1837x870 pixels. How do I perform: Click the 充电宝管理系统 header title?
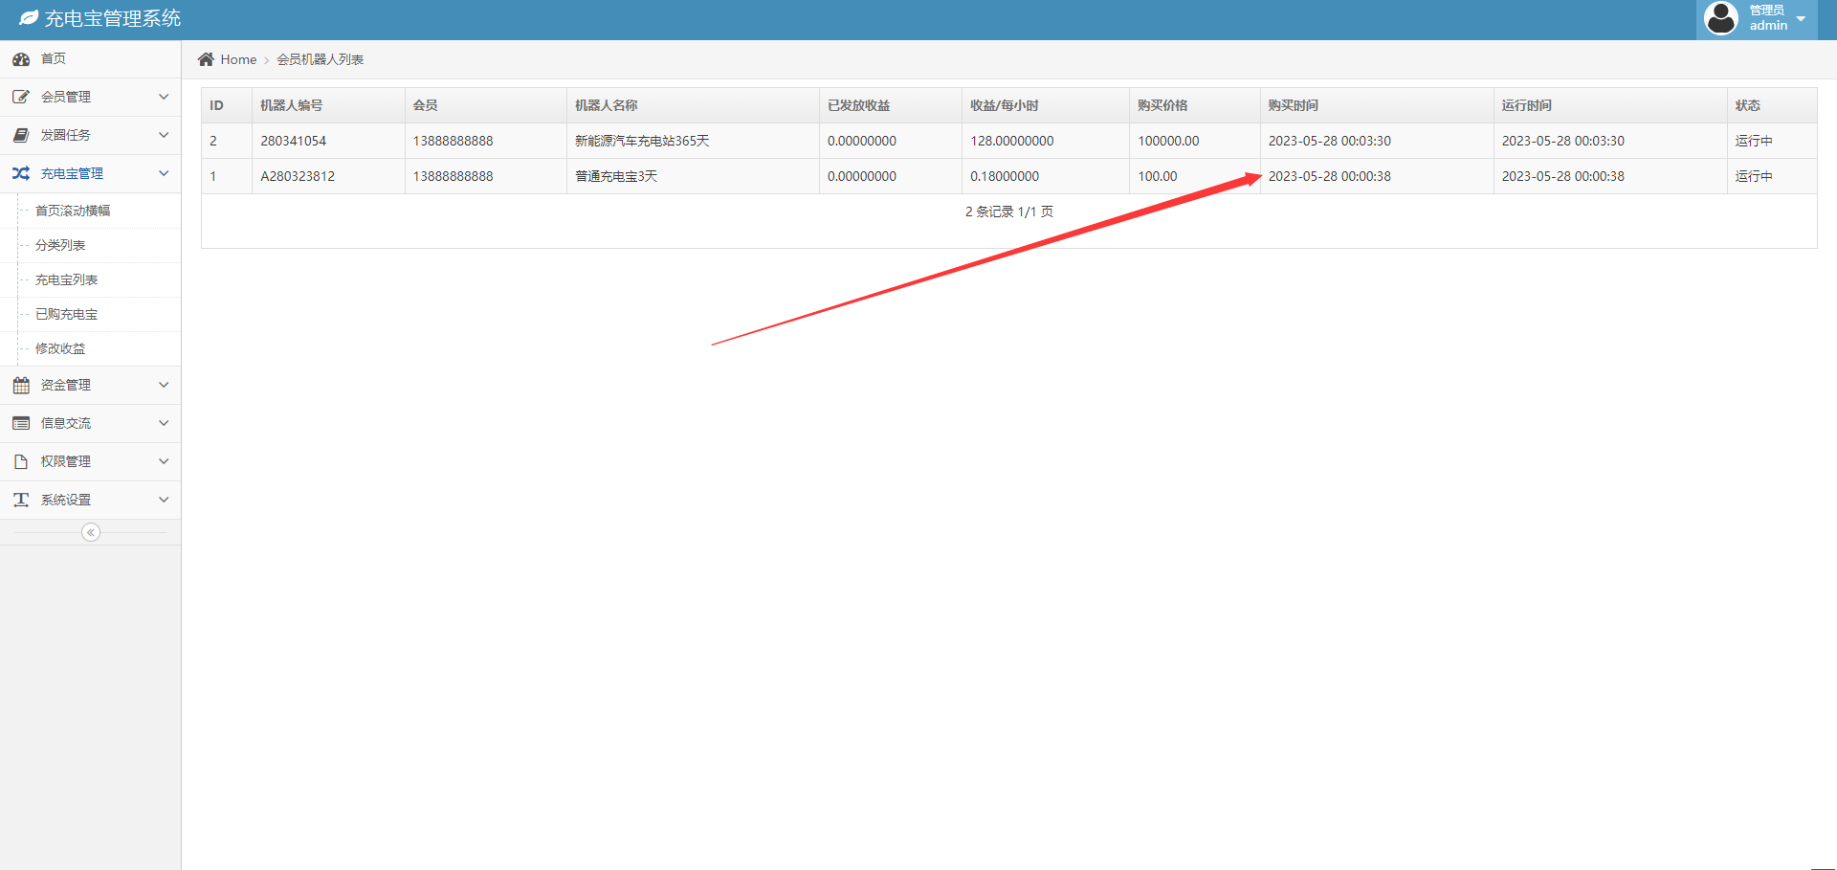point(113,18)
